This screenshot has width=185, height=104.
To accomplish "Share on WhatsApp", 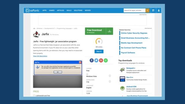I will (106, 60).
